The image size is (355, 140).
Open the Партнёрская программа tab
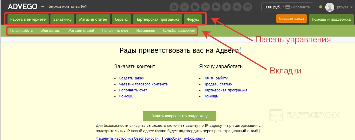tap(157, 19)
